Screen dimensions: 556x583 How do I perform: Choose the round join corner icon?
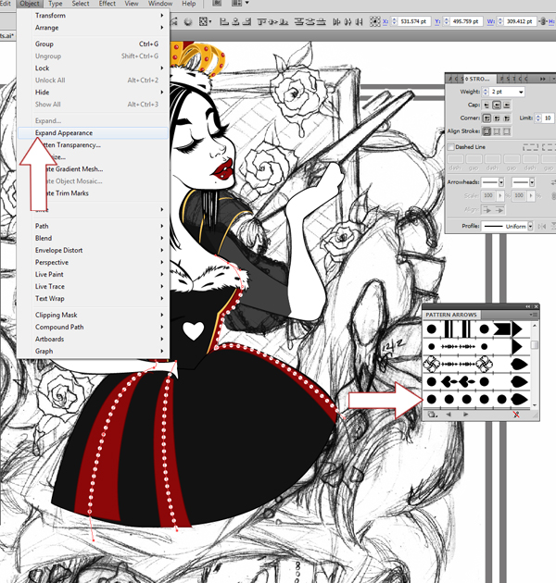click(x=497, y=118)
